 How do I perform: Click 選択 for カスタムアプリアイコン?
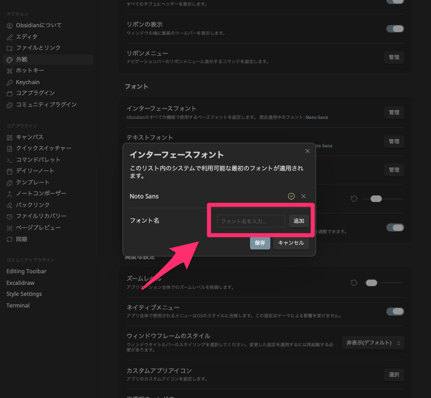pos(394,375)
